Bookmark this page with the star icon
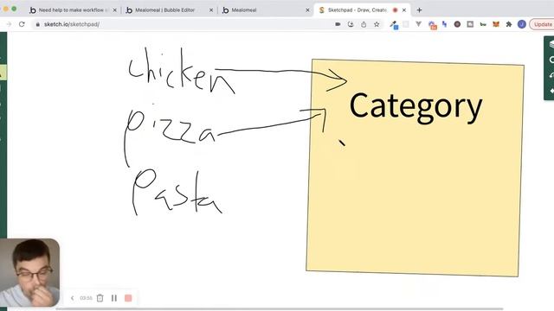Viewport: 554px width, 311px height. (x=377, y=24)
